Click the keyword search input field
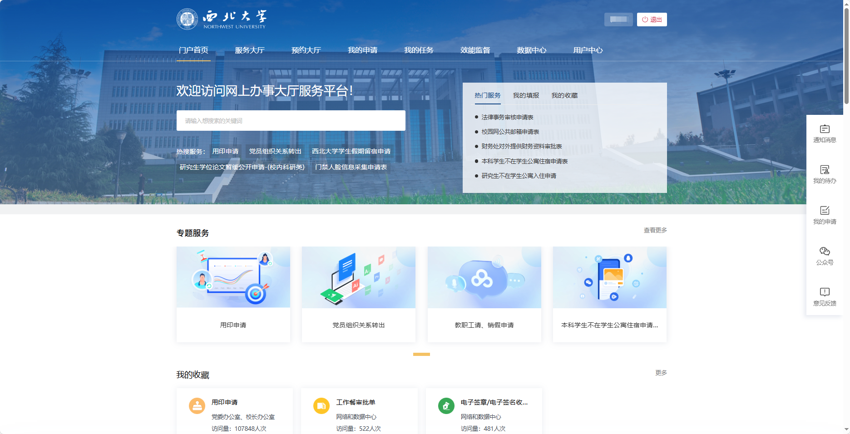The height and width of the screenshot is (434, 850). click(x=291, y=121)
